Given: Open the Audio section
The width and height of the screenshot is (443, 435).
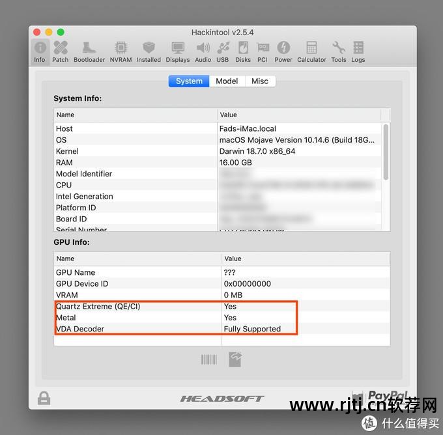Looking at the screenshot, I should tap(203, 52).
